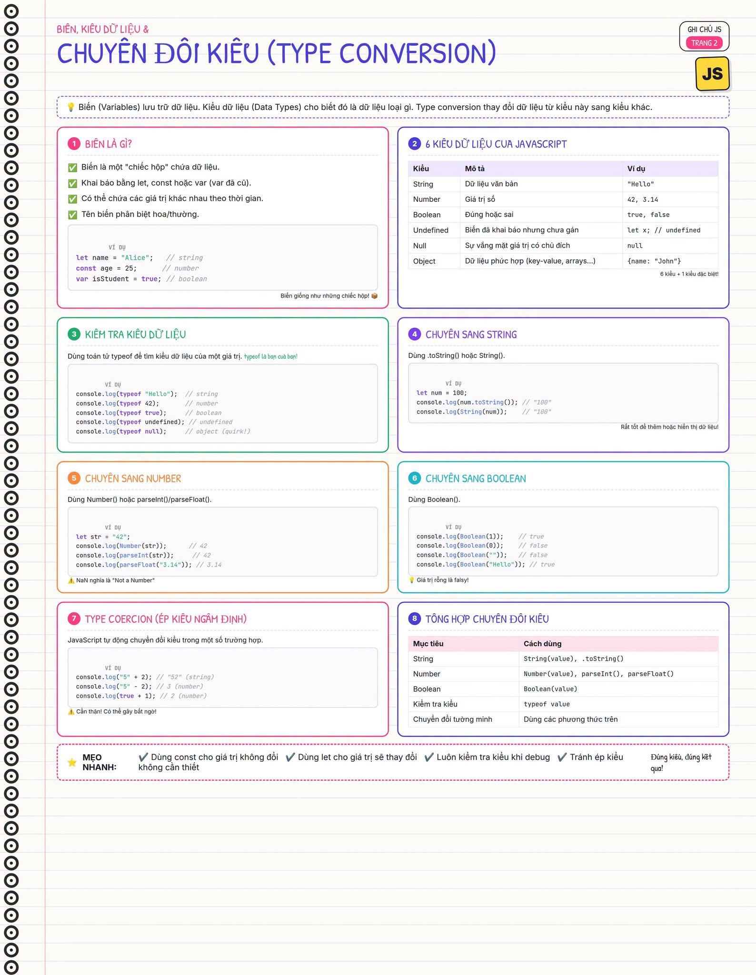The width and height of the screenshot is (756, 975).
Task: Click the yellow star beside MẸO NHANH
Action: click(72, 762)
